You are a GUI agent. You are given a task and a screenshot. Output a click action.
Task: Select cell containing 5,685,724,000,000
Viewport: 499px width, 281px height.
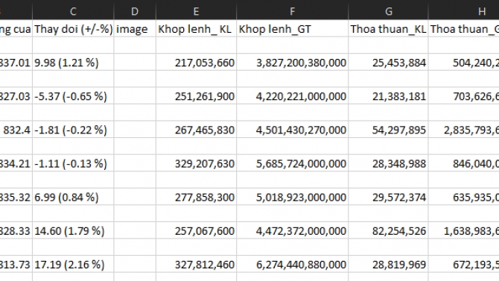293,163
